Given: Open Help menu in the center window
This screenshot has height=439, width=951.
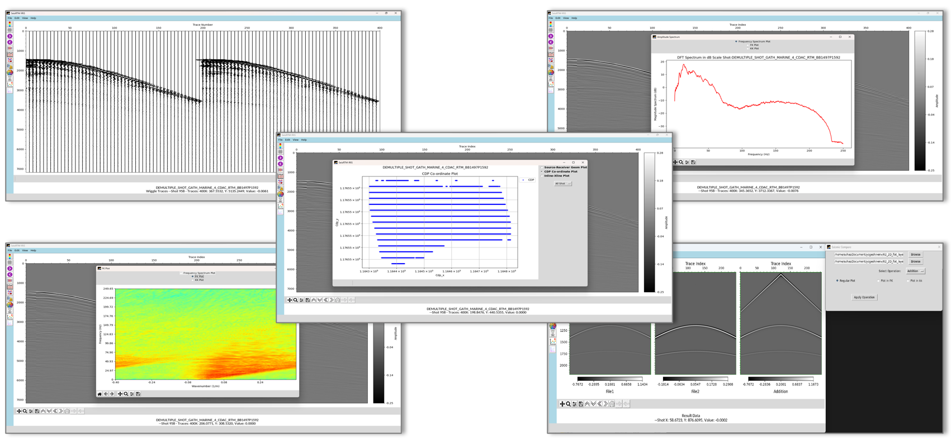Looking at the screenshot, I should (x=304, y=140).
